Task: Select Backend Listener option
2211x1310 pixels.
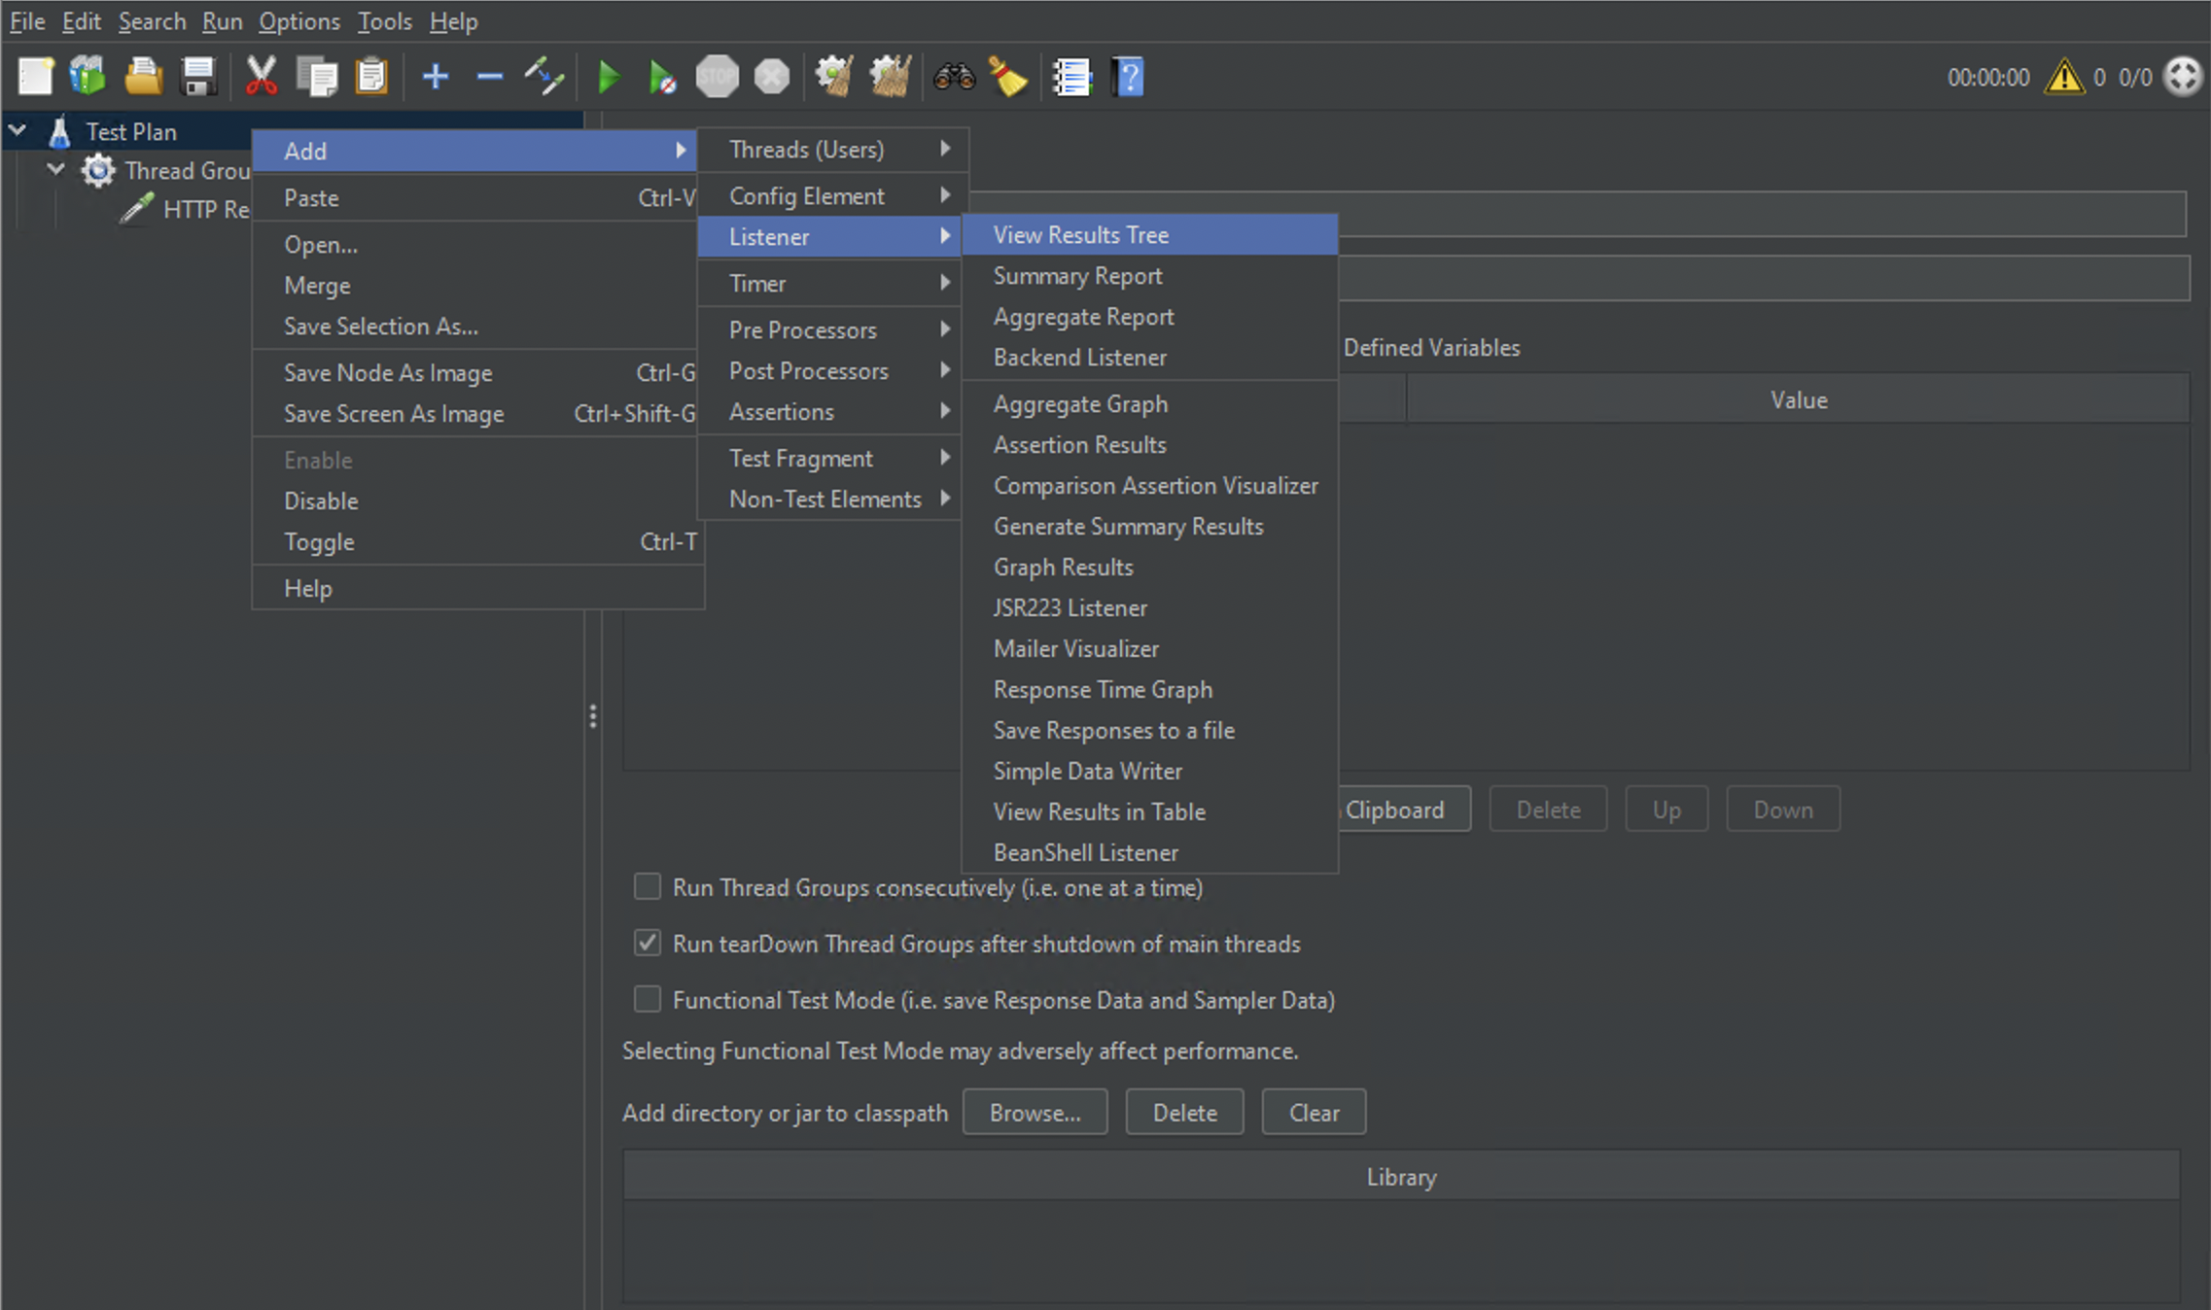Action: (1149, 358)
